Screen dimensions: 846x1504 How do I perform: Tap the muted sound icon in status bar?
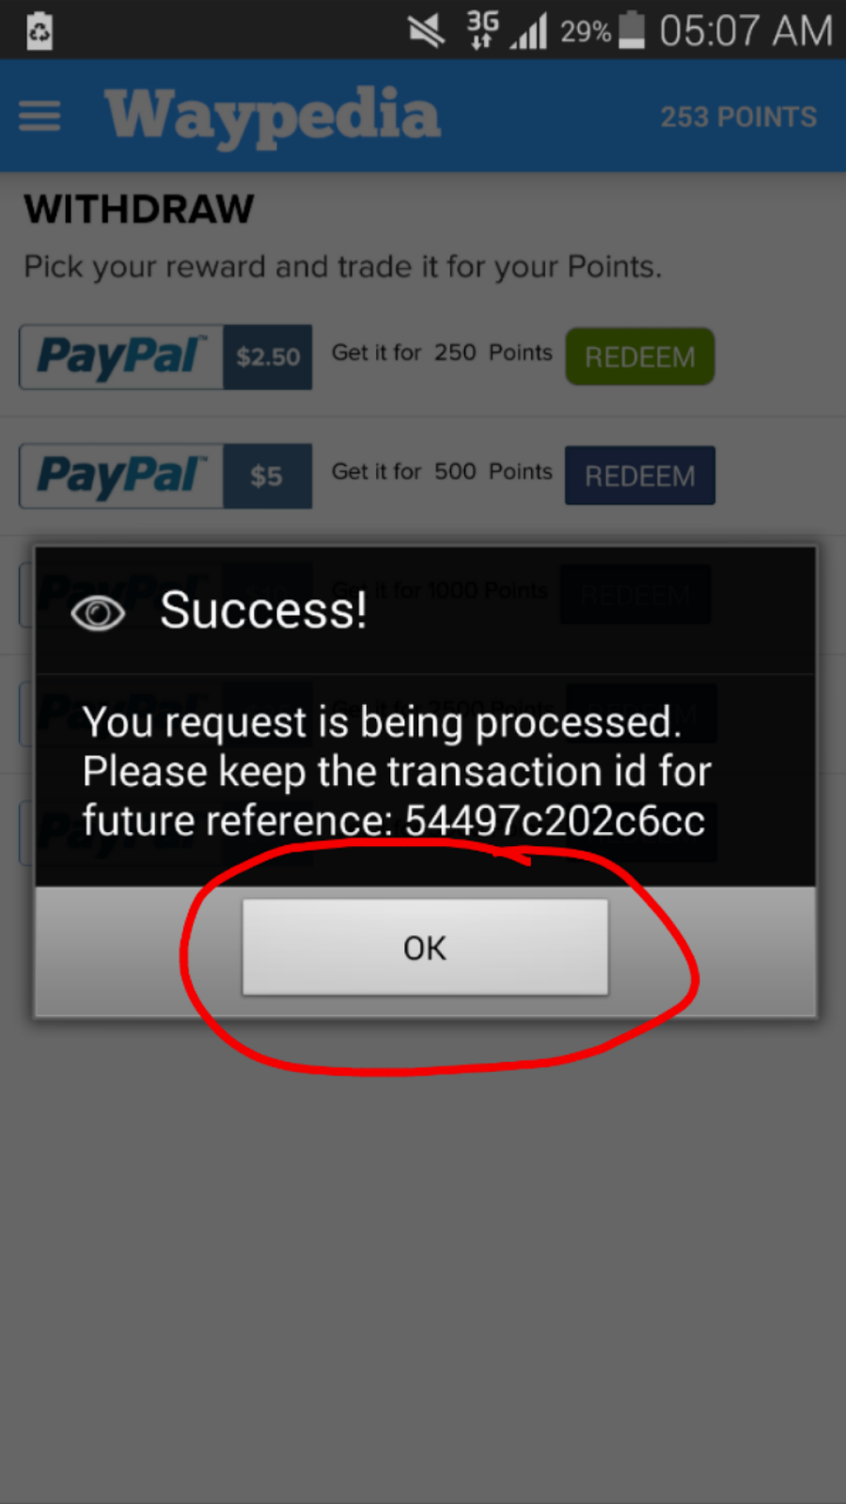pyautogui.click(x=426, y=31)
